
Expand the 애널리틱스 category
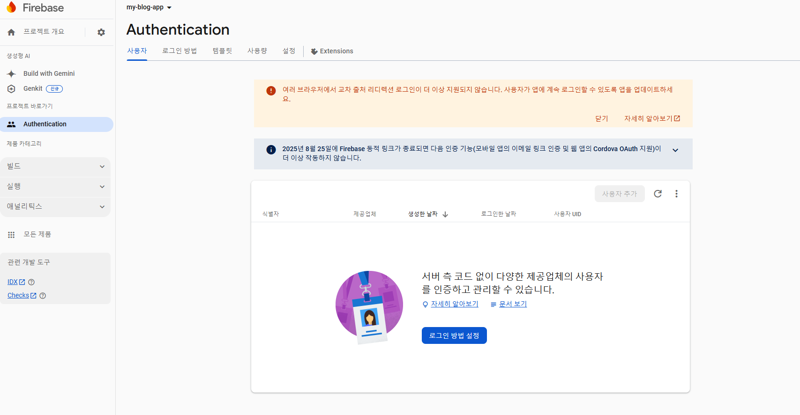(55, 207)
